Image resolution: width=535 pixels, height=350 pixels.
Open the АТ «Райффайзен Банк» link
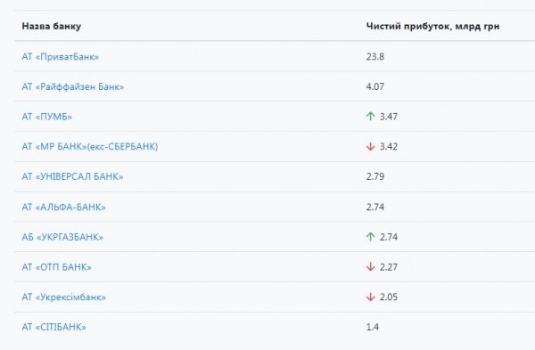click(73, 86)
